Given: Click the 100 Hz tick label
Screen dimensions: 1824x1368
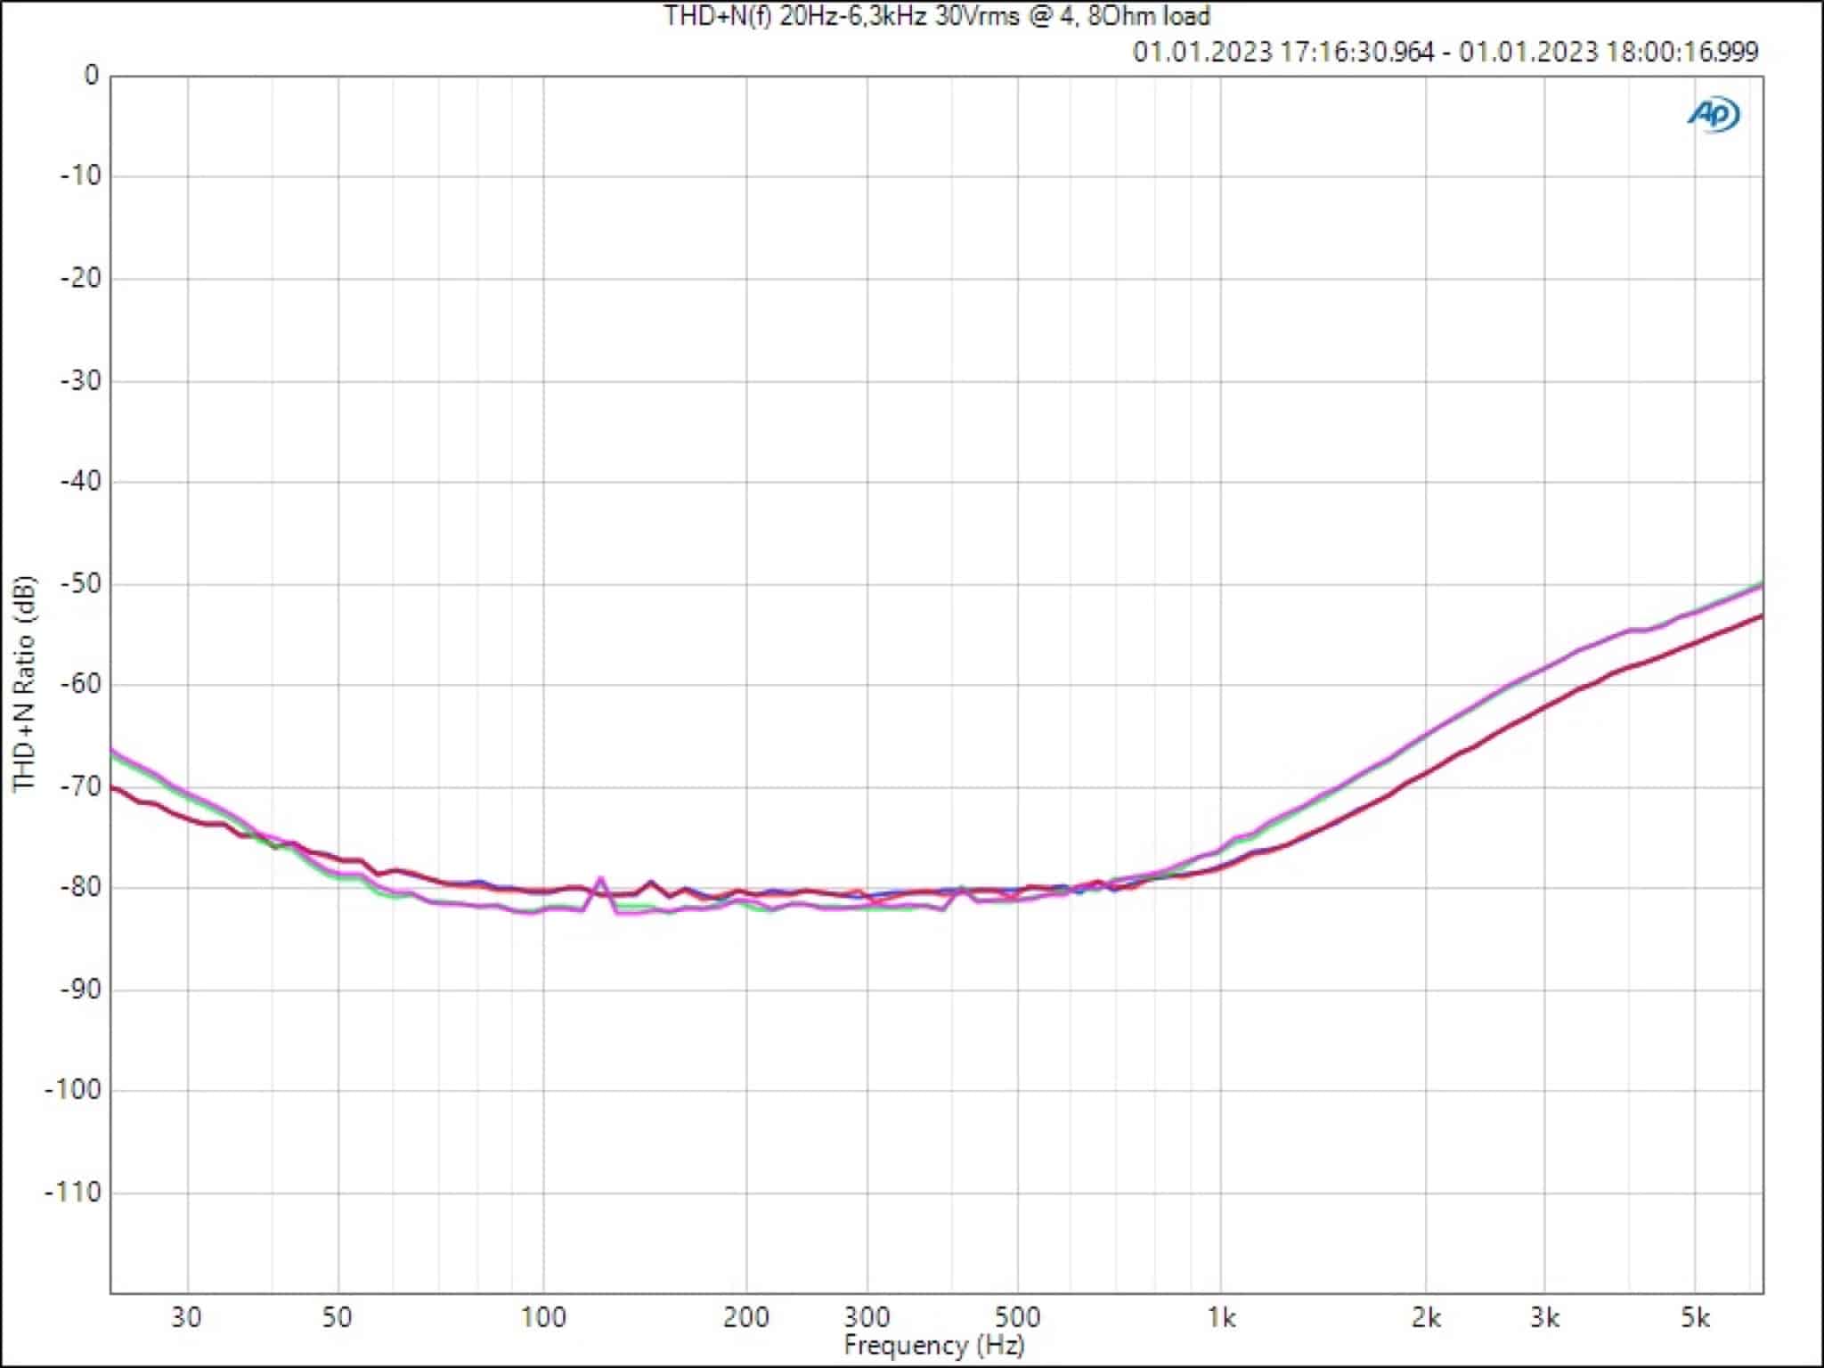Looking at the screenshot, I should (x=542, y=1317).
